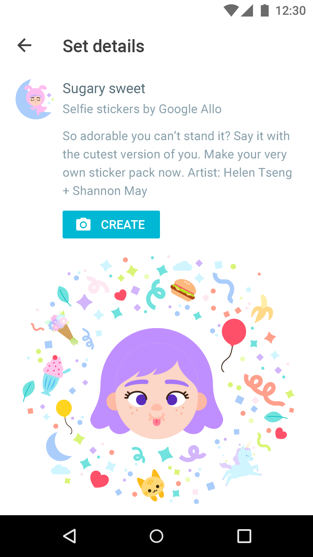313x557 pixels.
Task: Tap the Wi-Fi signal status icon
Action: [x=232, y=10]
